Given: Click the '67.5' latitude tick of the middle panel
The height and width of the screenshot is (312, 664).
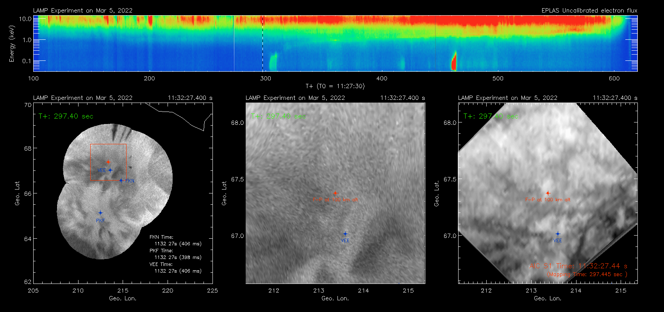Looking at the screenshot, I should click(x=237, y=179).
